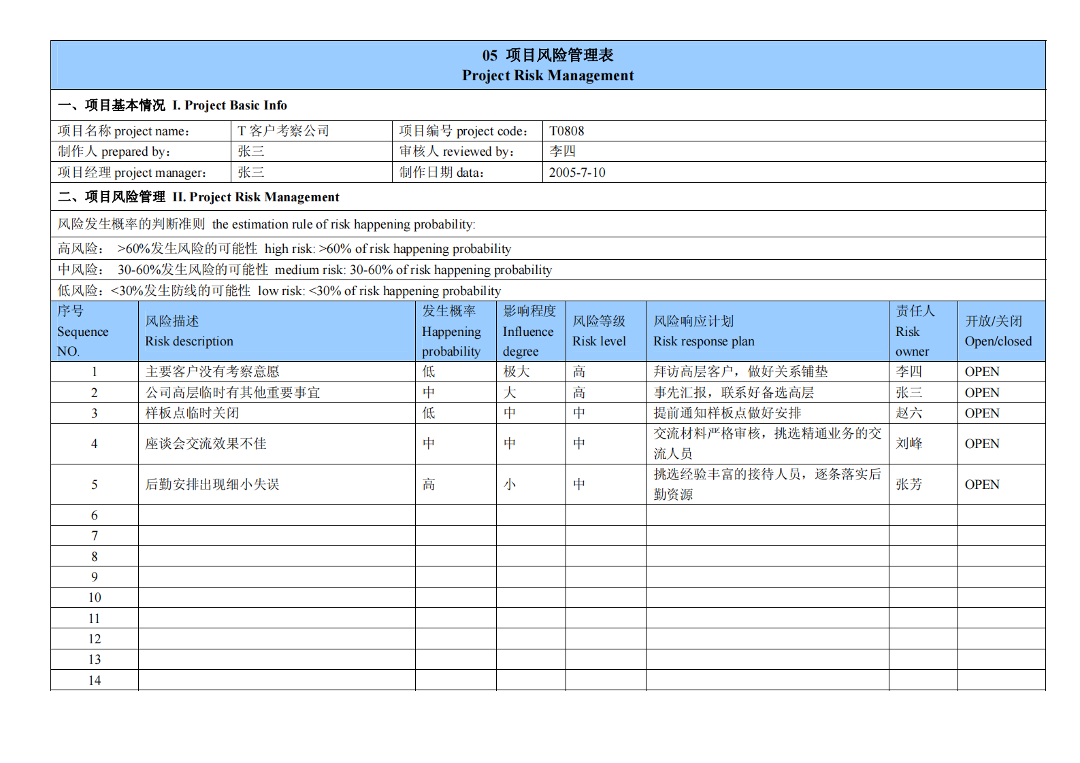Select the label '项目名称 project name:'
Image resolution: width=1080 pixels, height=763 pixels.
(124, 131)
